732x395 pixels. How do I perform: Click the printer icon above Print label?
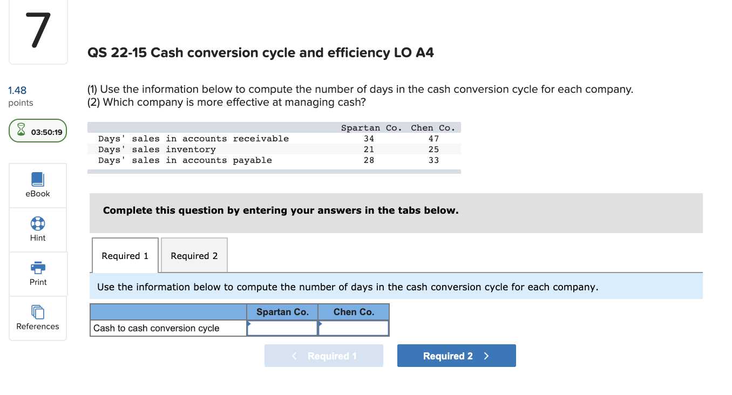[37, 267]
